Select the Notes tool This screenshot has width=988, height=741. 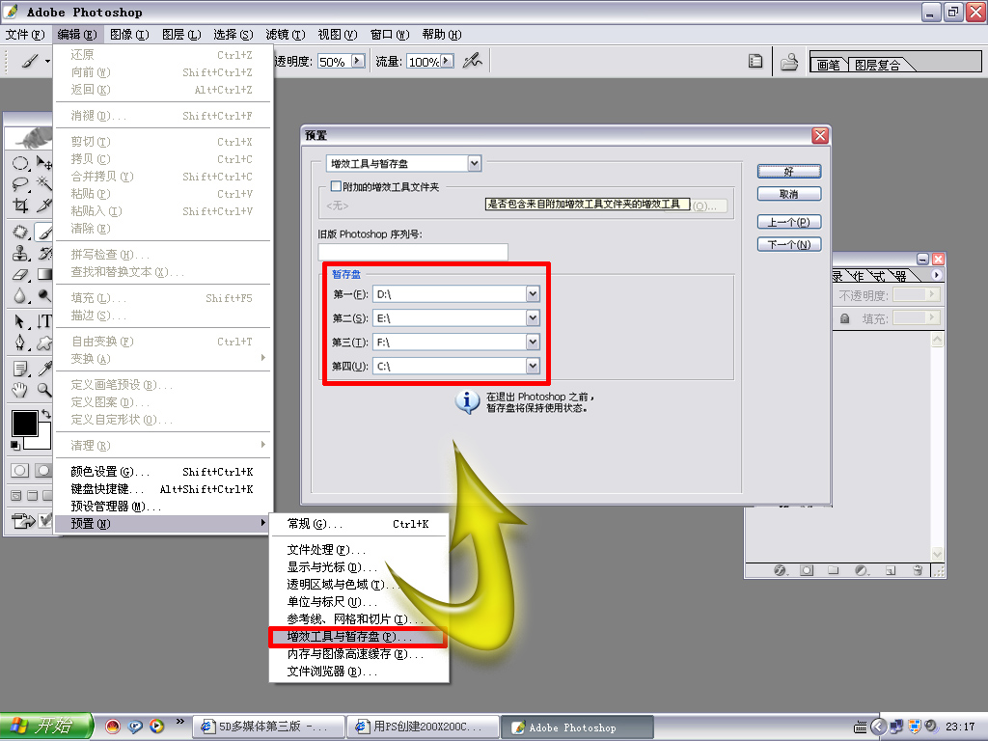click(x=20, y=369)
